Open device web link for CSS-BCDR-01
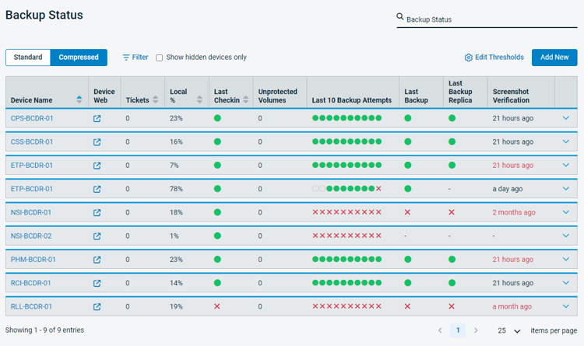 [x=97, y=142]
